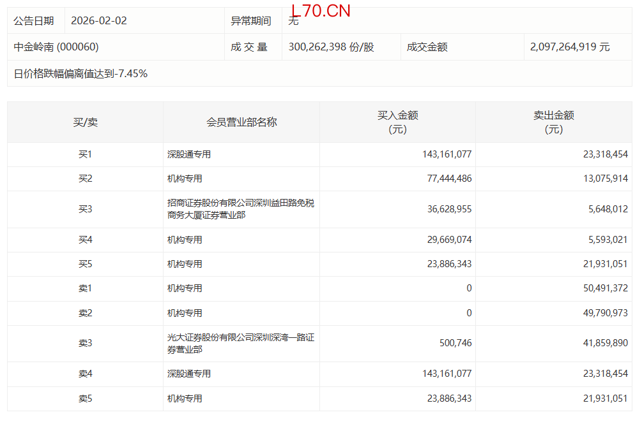Click the stock name 中金岭南 (000060)
The width and height of the screenshot is (642, 424).
click(x=56, y=47)
